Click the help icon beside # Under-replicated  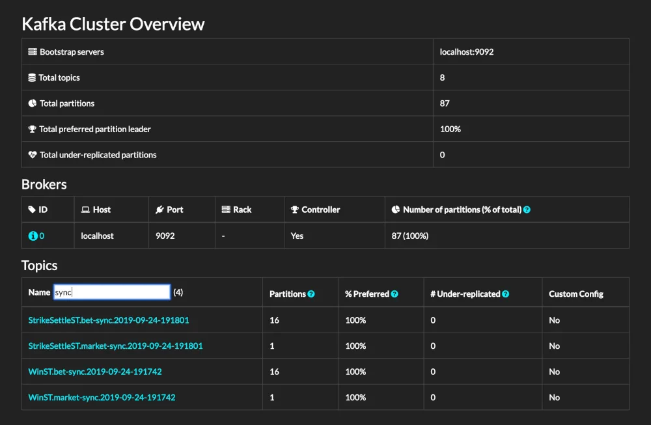506,294
